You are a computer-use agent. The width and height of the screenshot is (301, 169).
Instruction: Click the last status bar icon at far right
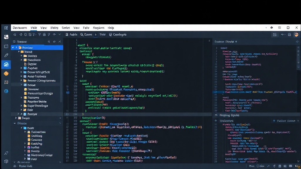(297, 166)
